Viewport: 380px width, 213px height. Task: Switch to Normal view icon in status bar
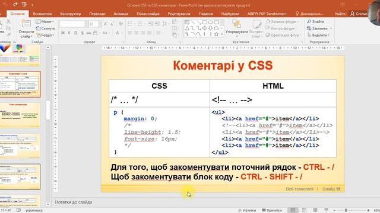pos(293,211)
